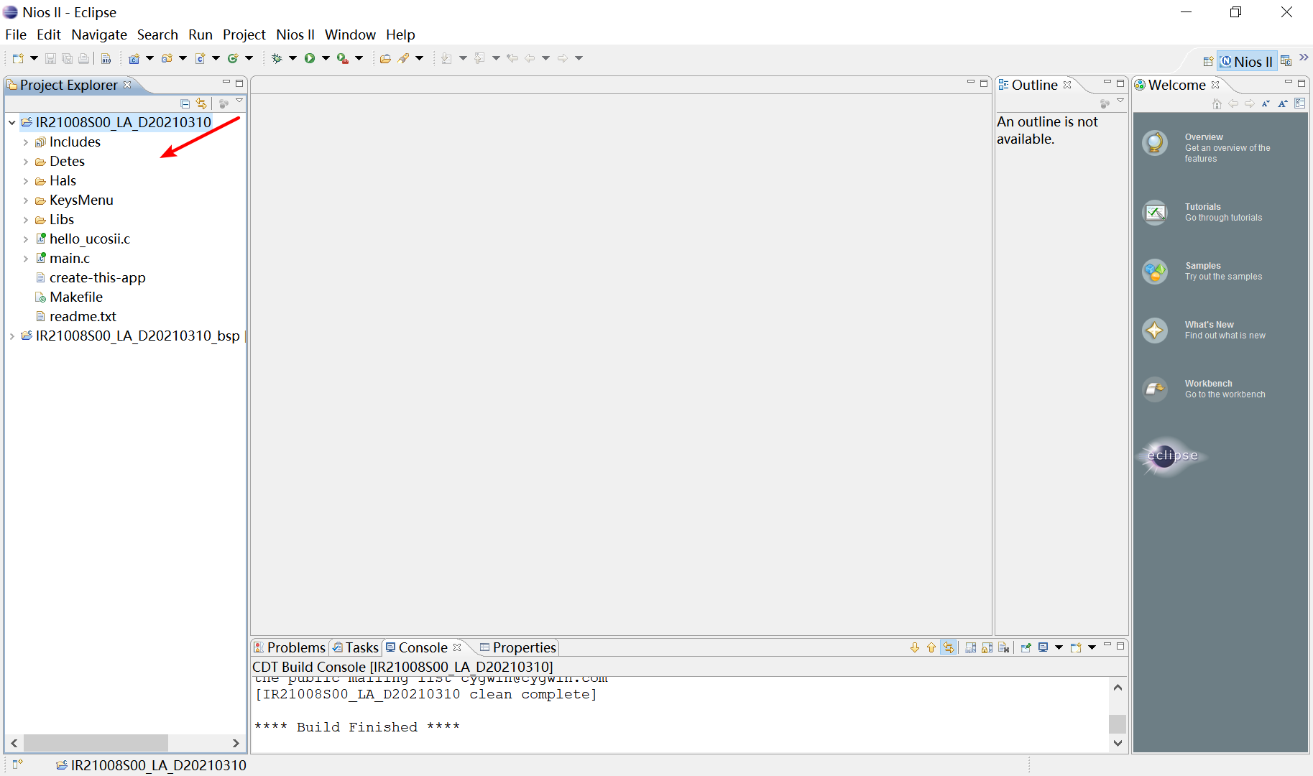Expand hello_ucosii.c node
Viewport: 1313px width, 776px height.
coord(26,239)
